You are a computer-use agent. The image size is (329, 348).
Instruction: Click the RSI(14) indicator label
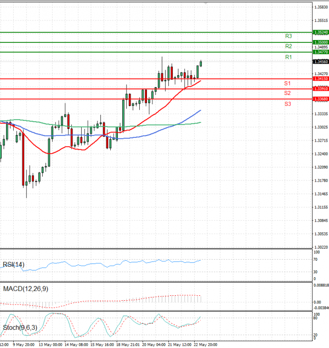point(14,264)
